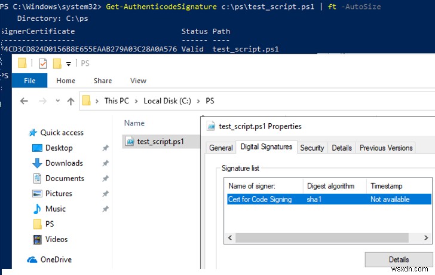Click the Quick access star icon
Viewport: 435px width, 275px height.
tap(33, 133)
